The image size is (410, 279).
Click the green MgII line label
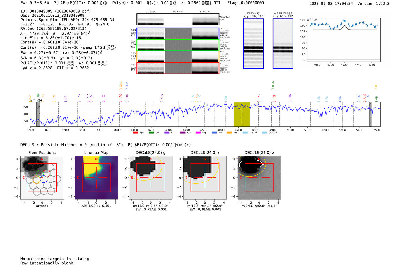38,97
